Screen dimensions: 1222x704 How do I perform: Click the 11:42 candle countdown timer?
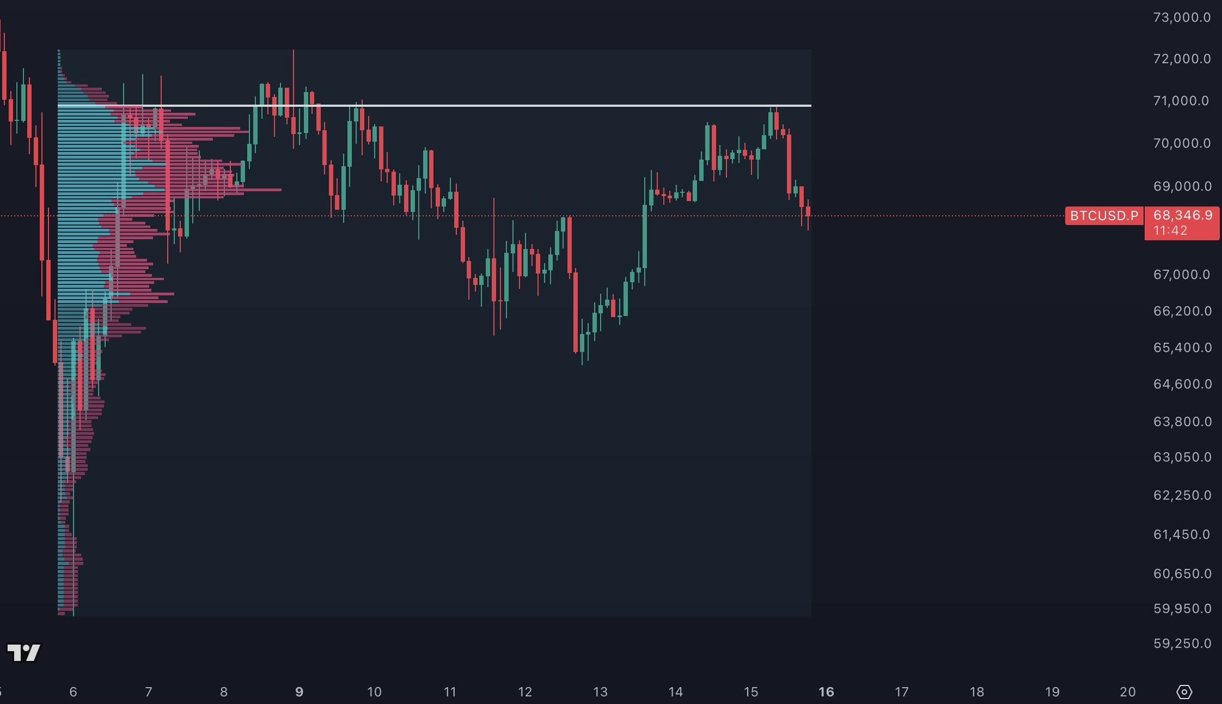(x=1170, y=230)
